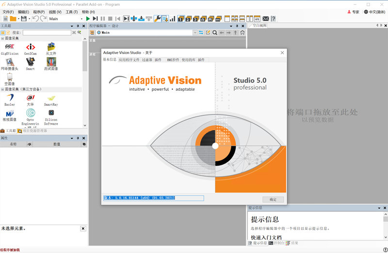The height and width of the screenshot is (253, 388).
Task: Open the 视图(V) menu
Action: pyautogui.click(x=55, y=12)
